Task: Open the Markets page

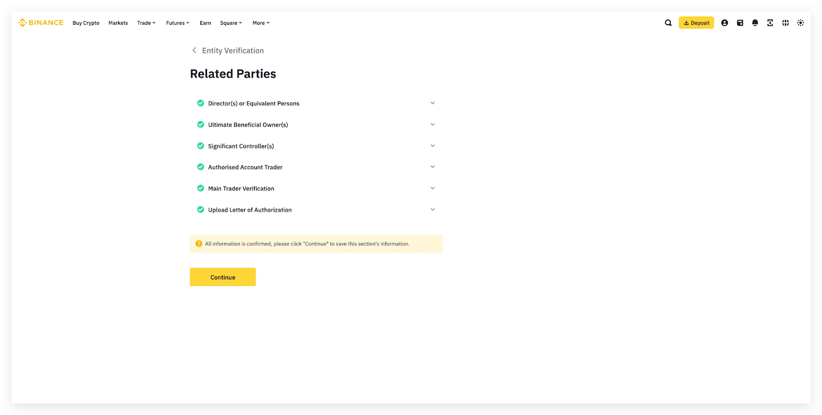Action: (x=118, y=23)
